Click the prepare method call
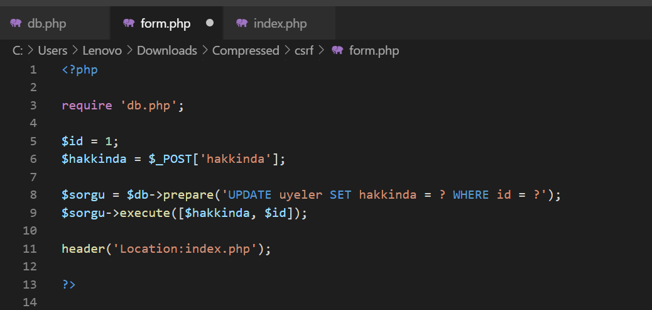The image size is (652, 310). (x=188, y=195)
